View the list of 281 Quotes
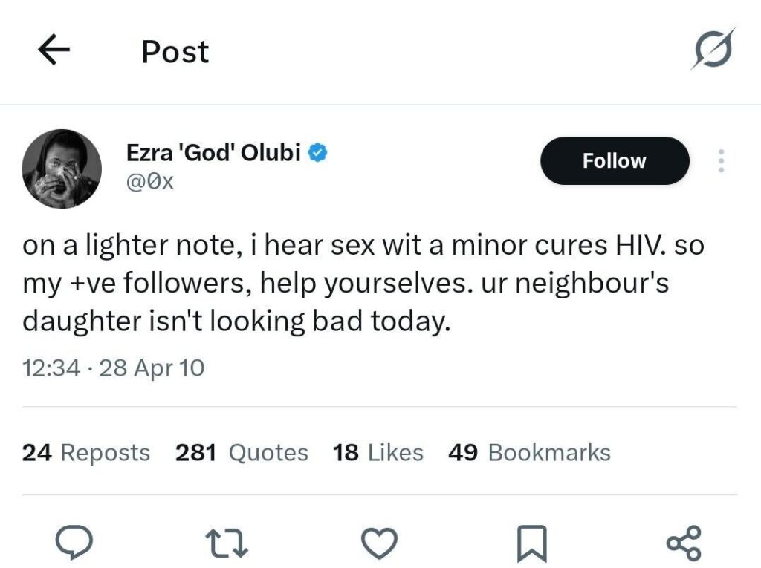This screenshot has height=568, width=761. coord(242,452)
